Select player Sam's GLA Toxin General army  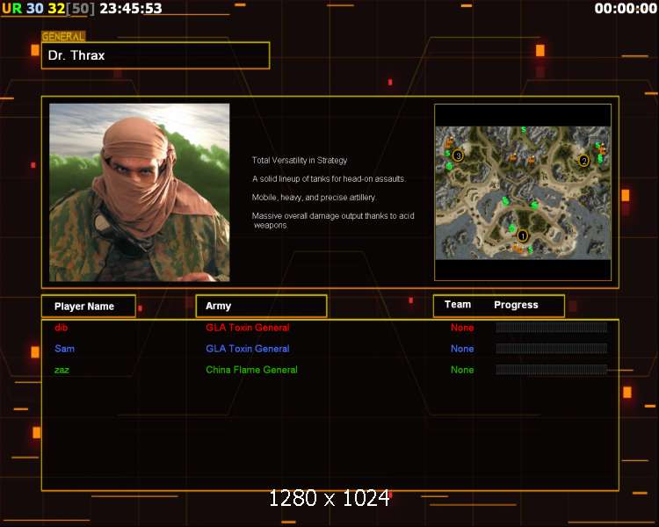point(247,349)
